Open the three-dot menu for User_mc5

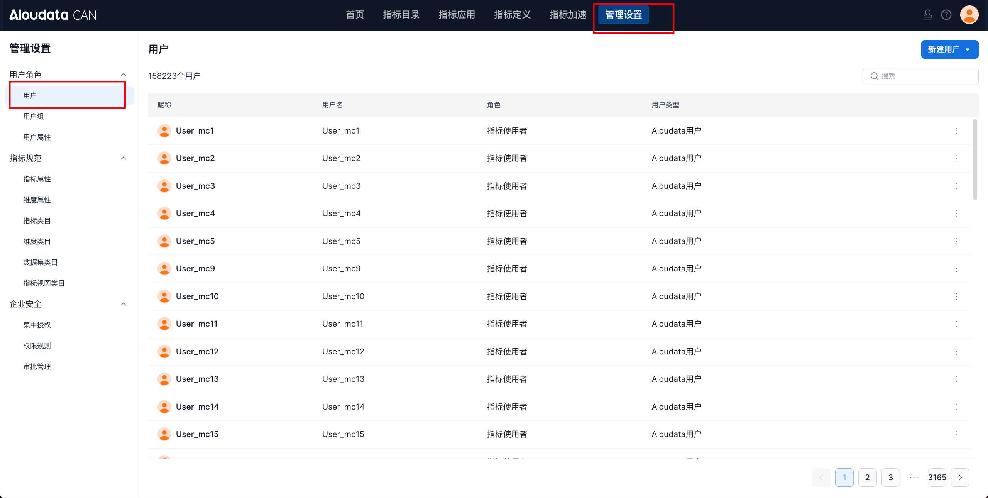956,241
